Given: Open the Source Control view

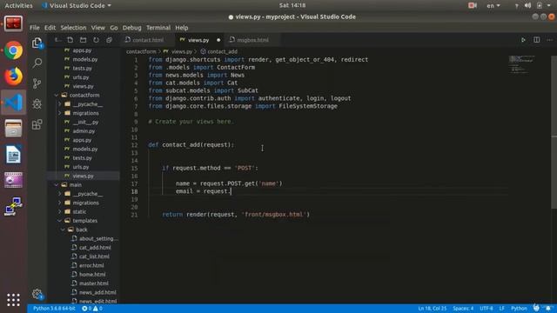Looking at the screenshot, I should click(37, 83).
